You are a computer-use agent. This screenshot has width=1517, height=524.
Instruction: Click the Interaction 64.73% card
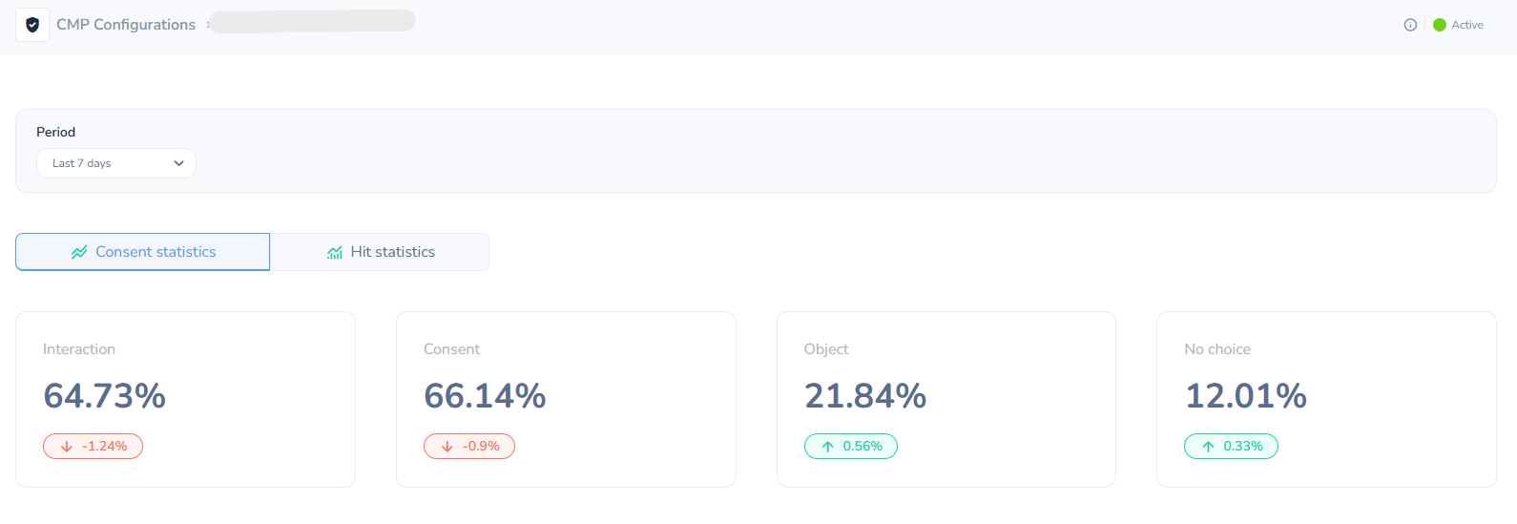coord(185,399)
